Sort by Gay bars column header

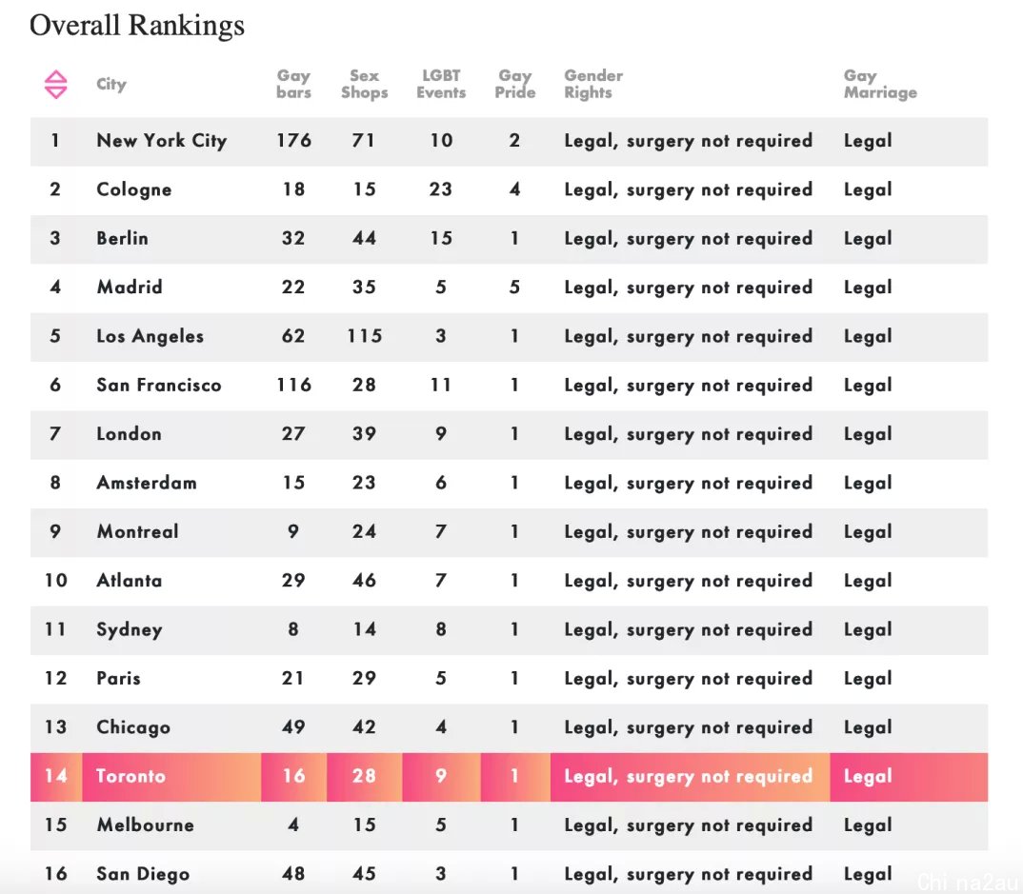click(293, 84)
